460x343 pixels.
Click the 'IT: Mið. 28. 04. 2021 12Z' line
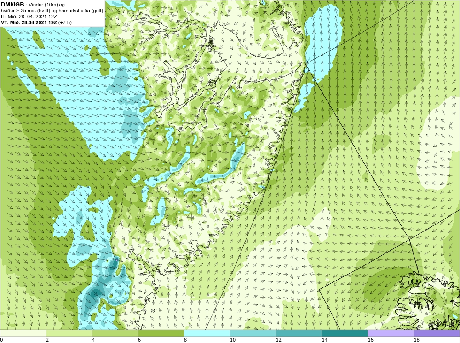click(29, 17)
